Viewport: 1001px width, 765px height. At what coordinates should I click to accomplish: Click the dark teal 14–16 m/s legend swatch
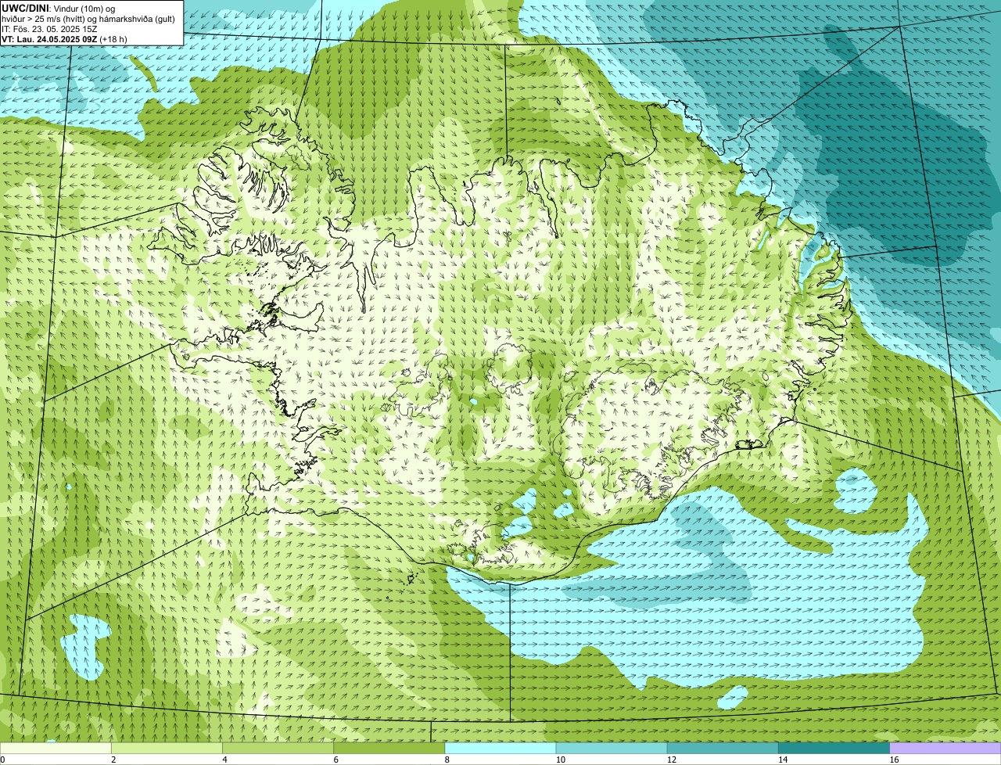[x=834, y=748]
